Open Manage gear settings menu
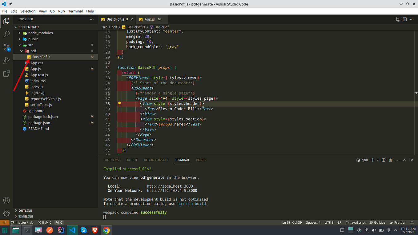Image resolution: width=418 pixels, height=235 pixels. tap(6, 213)
